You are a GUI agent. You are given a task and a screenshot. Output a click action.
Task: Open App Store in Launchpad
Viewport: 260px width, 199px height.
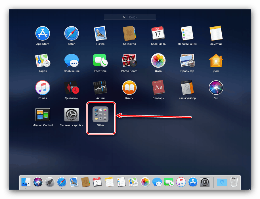(x=43, y=33)
